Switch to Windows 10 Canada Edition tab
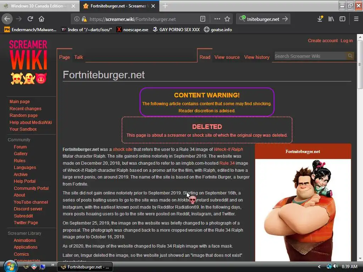 40,6
